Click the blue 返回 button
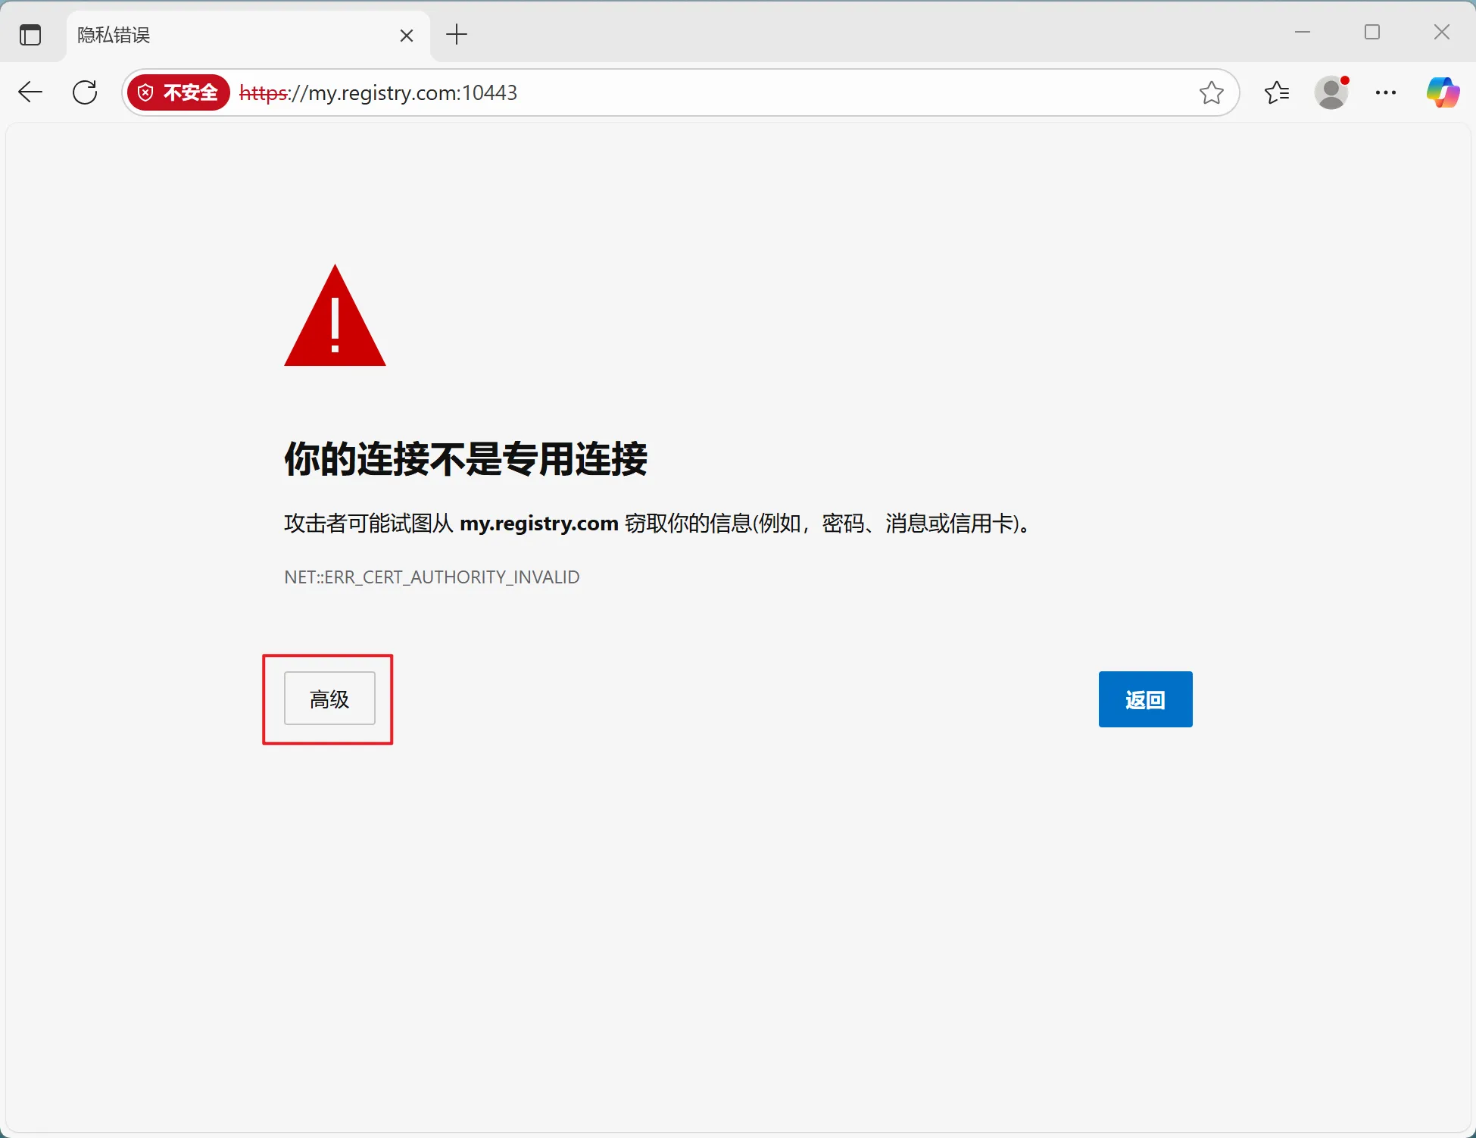1476x1138 pixels. point(1145,699)
